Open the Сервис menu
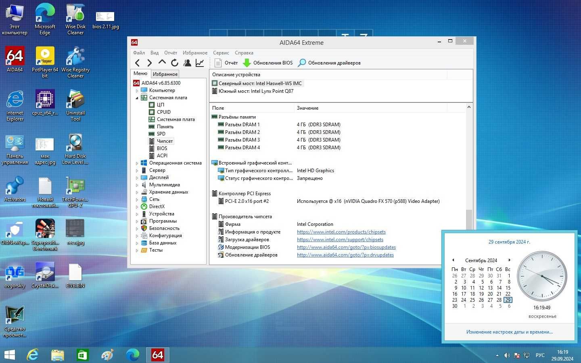The height and width of the screenshot is (363, 581). [x=221, y=53]
